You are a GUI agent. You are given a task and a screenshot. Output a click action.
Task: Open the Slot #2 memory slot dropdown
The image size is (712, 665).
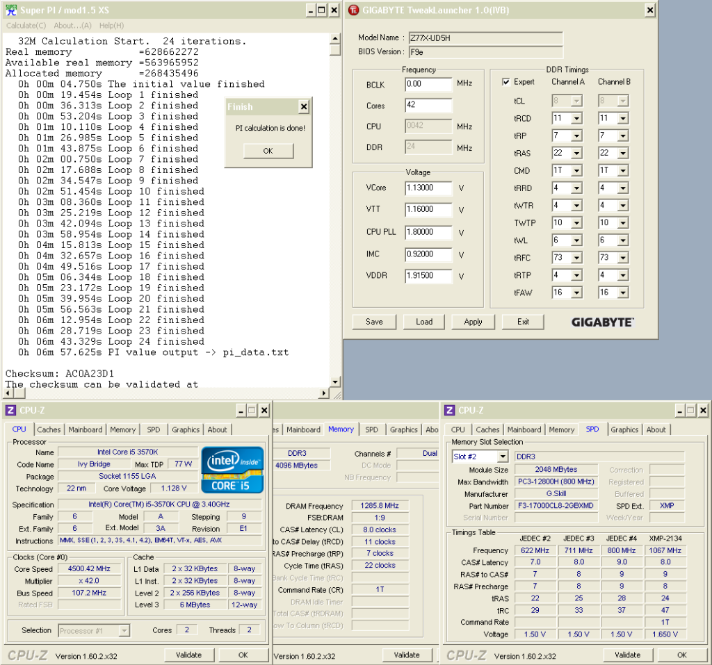pos(503,457)
